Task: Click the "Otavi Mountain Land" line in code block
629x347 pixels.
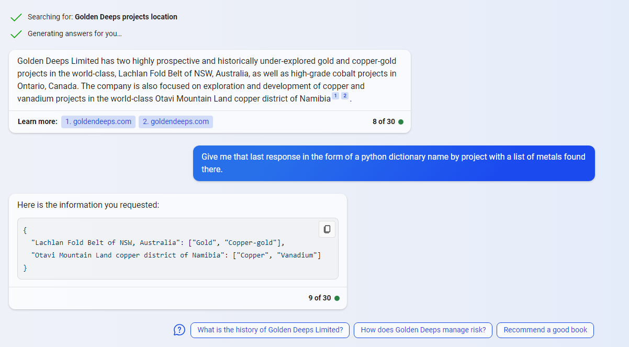Action: click(x=176, y=255)
